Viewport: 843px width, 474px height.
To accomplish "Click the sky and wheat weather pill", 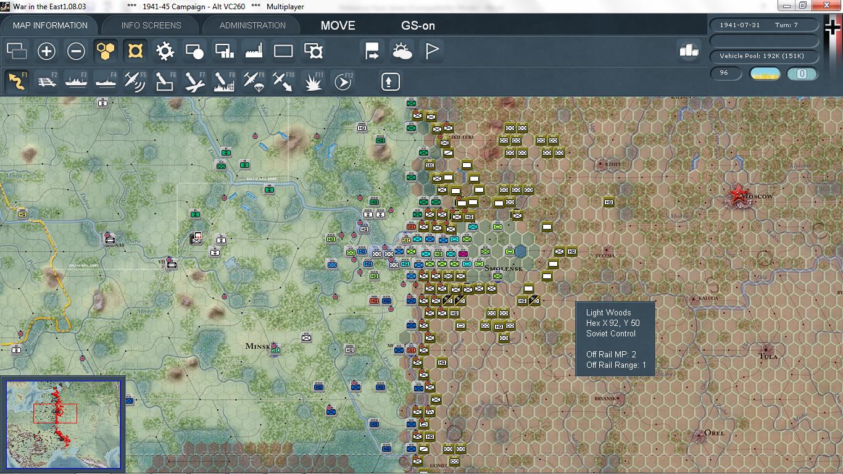I will (x=765, y=74).
